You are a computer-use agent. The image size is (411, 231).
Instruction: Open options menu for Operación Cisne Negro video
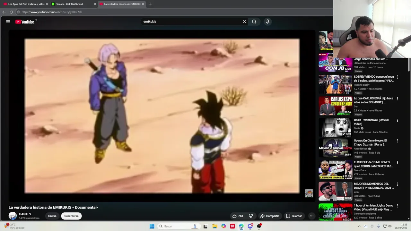pyautogui.click(x=398, y=141)
